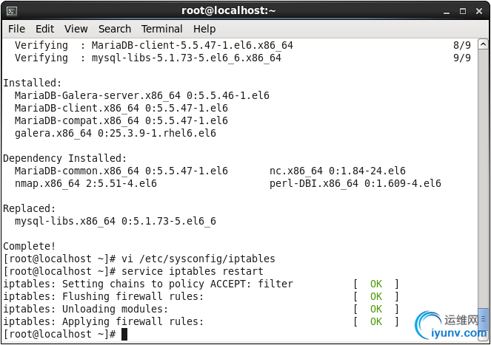The height and width of the screenshot is (345, 491).
Task: Click the green OK for Applying firewall rules
Action: tap(376, 321)
